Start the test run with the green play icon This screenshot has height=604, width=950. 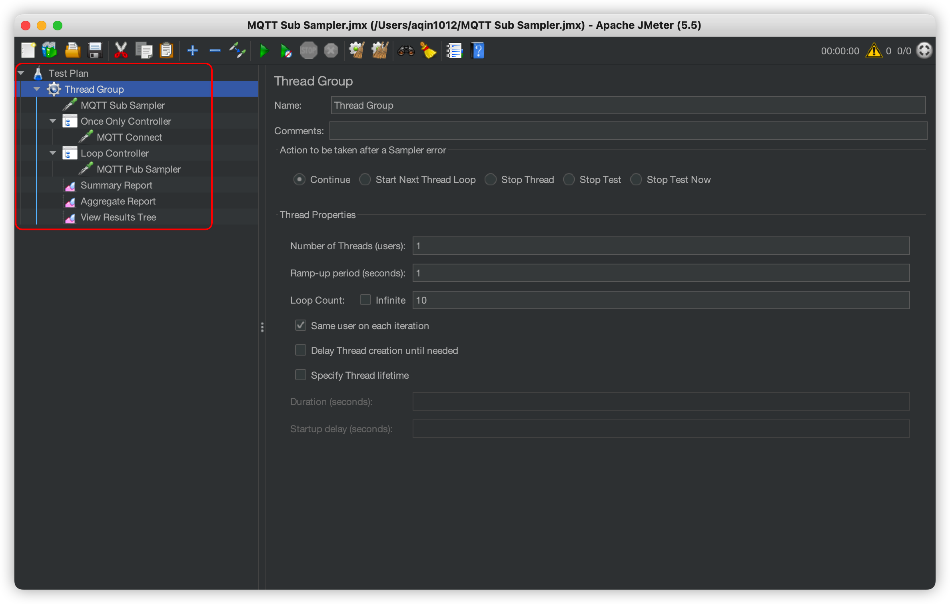[263, 50]
